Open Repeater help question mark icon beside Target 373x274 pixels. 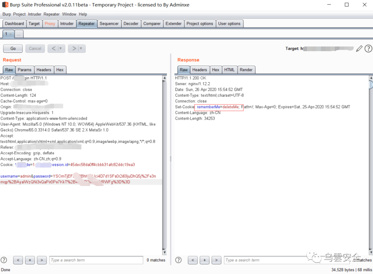[368, 48]
